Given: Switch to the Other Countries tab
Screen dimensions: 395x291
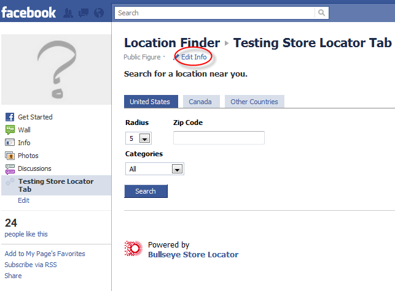Looking at the screenshot, I should point(254,102).
